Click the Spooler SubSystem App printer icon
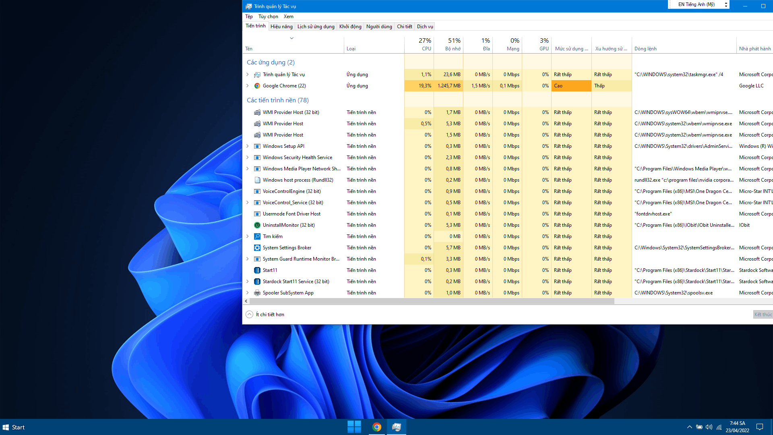 pos(257,293)
